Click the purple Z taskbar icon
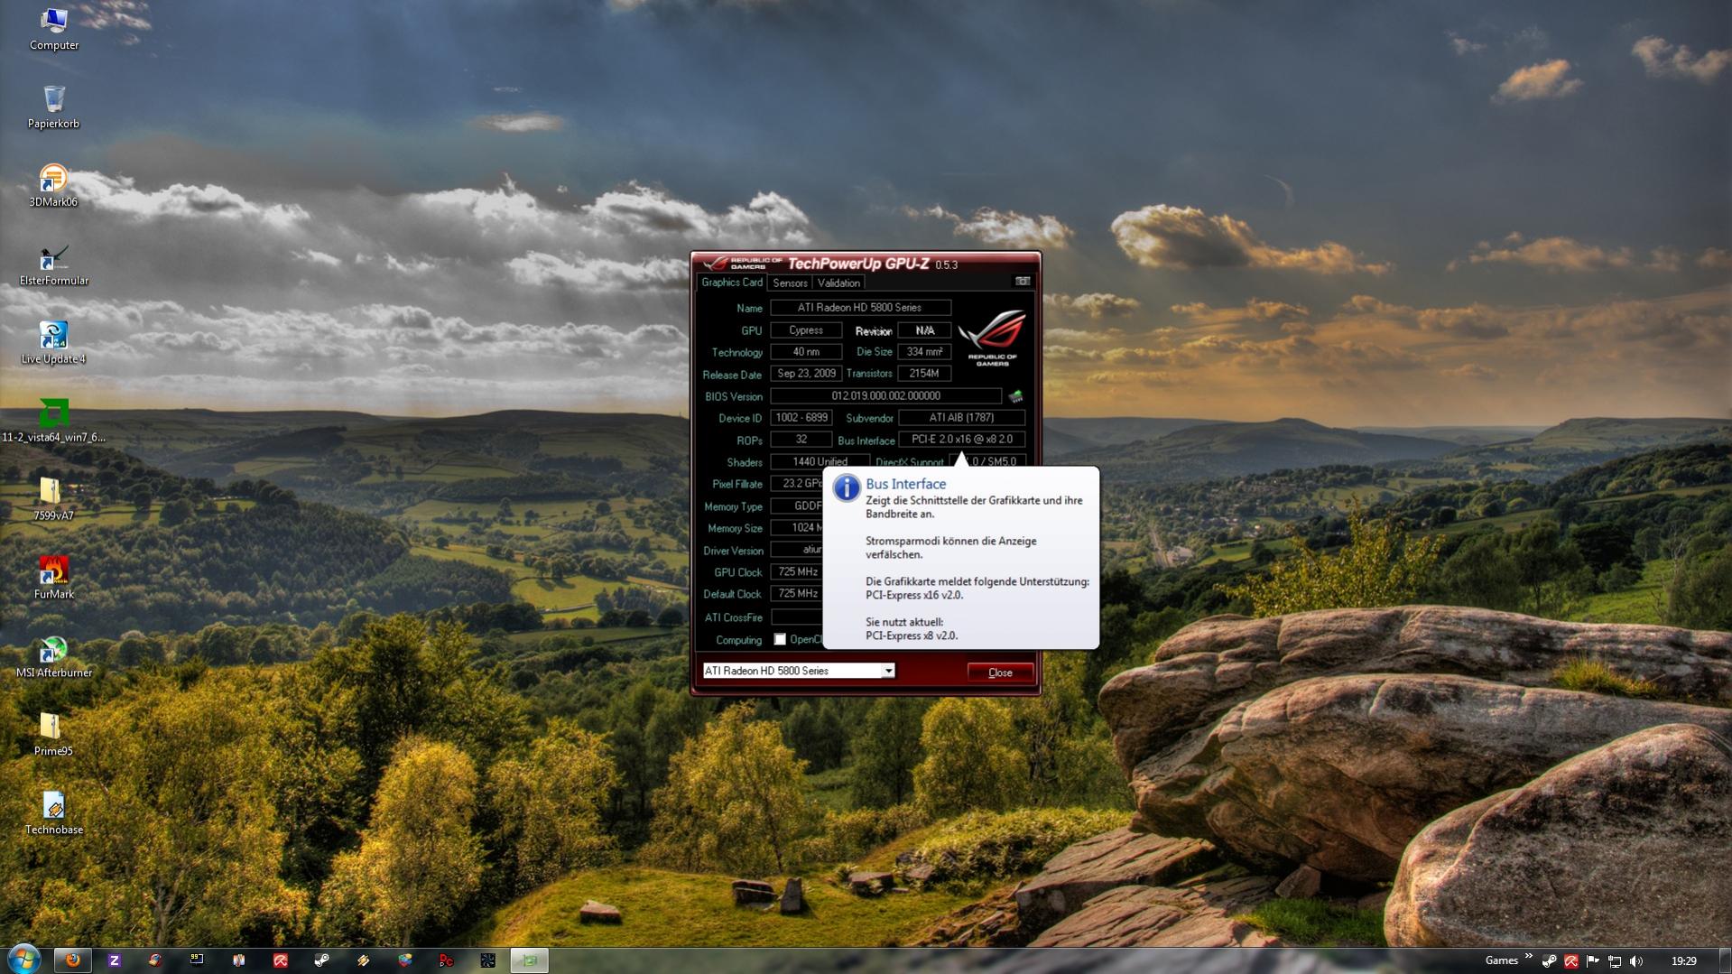The width and height of the screenshot is (1732, 974). pos(114,960)
